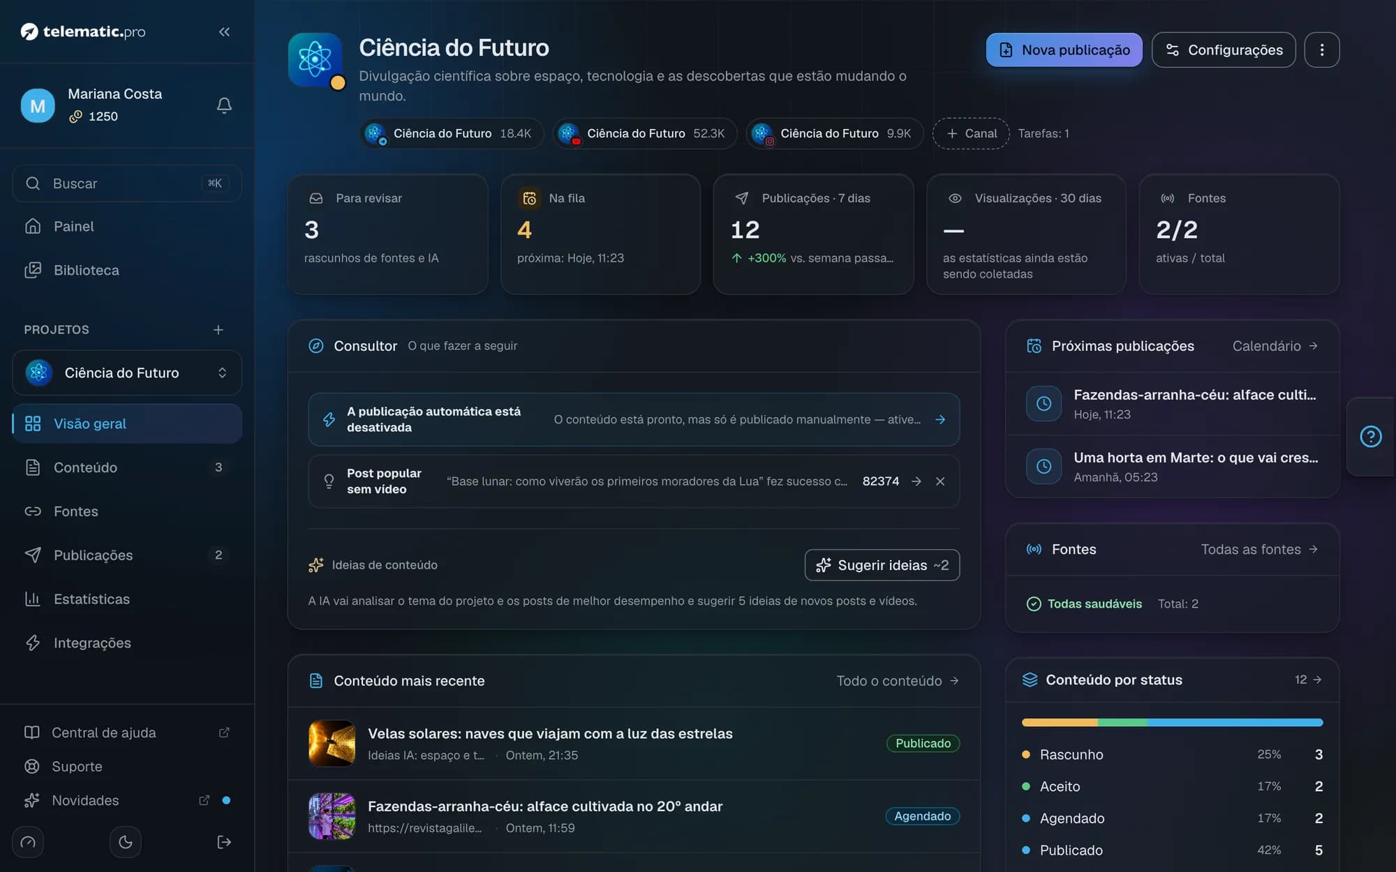Viewport: 1396px width, 872px height.
Task: Click the clock icon for Fazendas-arranha-céu publication
Action: tap(1044, 403)
